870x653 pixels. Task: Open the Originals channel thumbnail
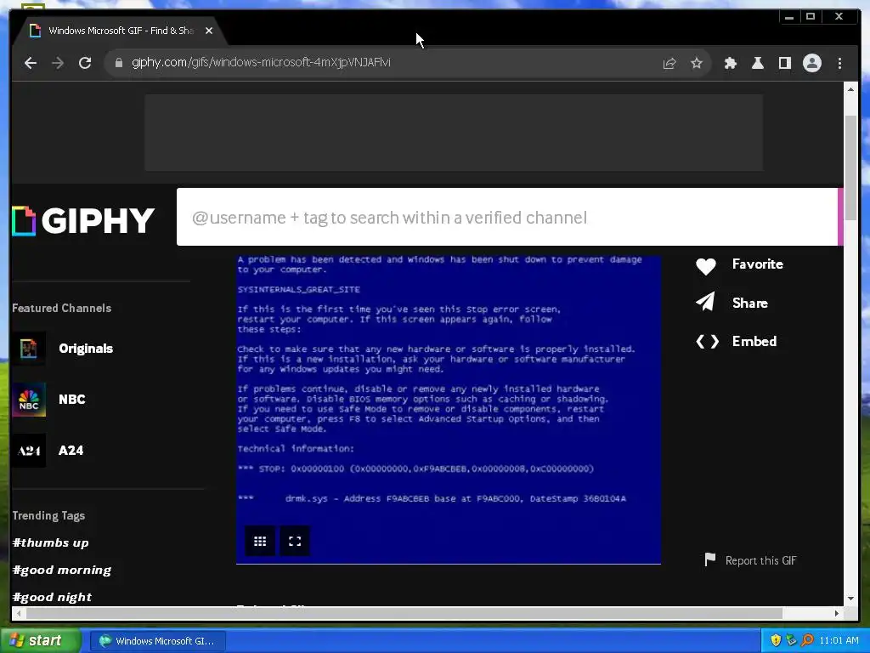tap(29, 348)
